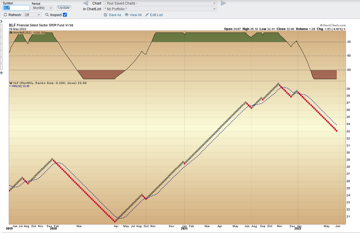Click the View All eye icon
The image size is (360, 233).
click(127, 15)
